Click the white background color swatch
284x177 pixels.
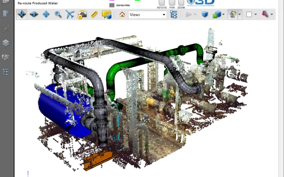[x=249, y=14]
